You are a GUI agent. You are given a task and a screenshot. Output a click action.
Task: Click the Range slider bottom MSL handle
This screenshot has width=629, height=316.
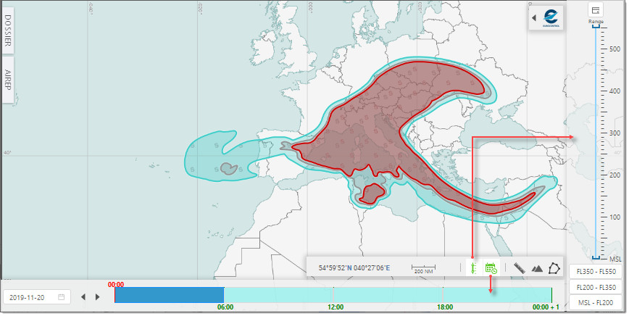[x=596, y=257]
